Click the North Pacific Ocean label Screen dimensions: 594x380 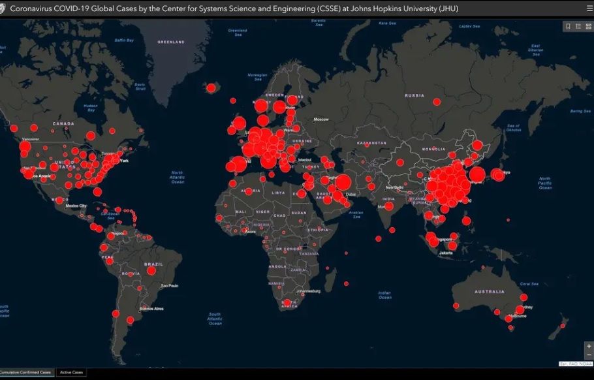[x=545, y=183]
